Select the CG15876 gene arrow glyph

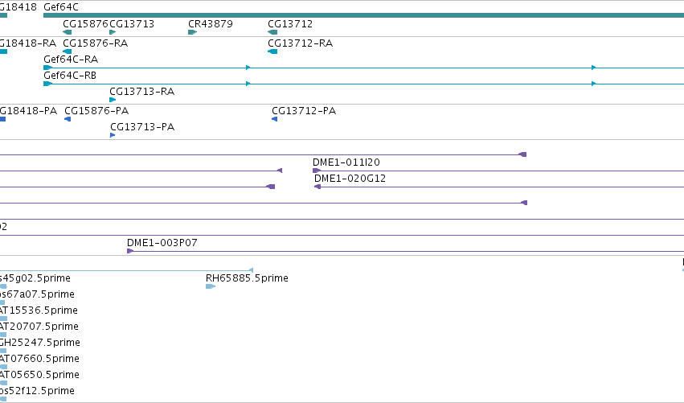(68, 32)
